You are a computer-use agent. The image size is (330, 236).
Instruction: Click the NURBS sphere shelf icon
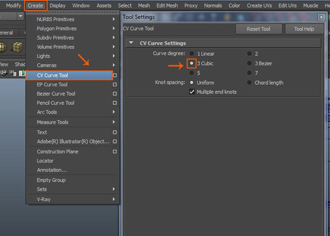tap(3, 47)
